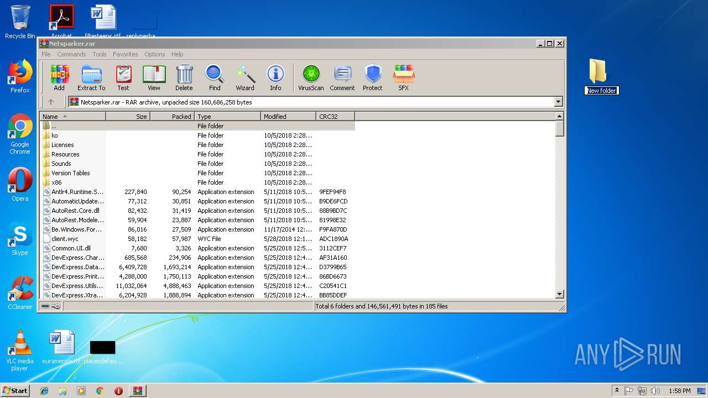Start VirusScan on the archive

[311, 77]
